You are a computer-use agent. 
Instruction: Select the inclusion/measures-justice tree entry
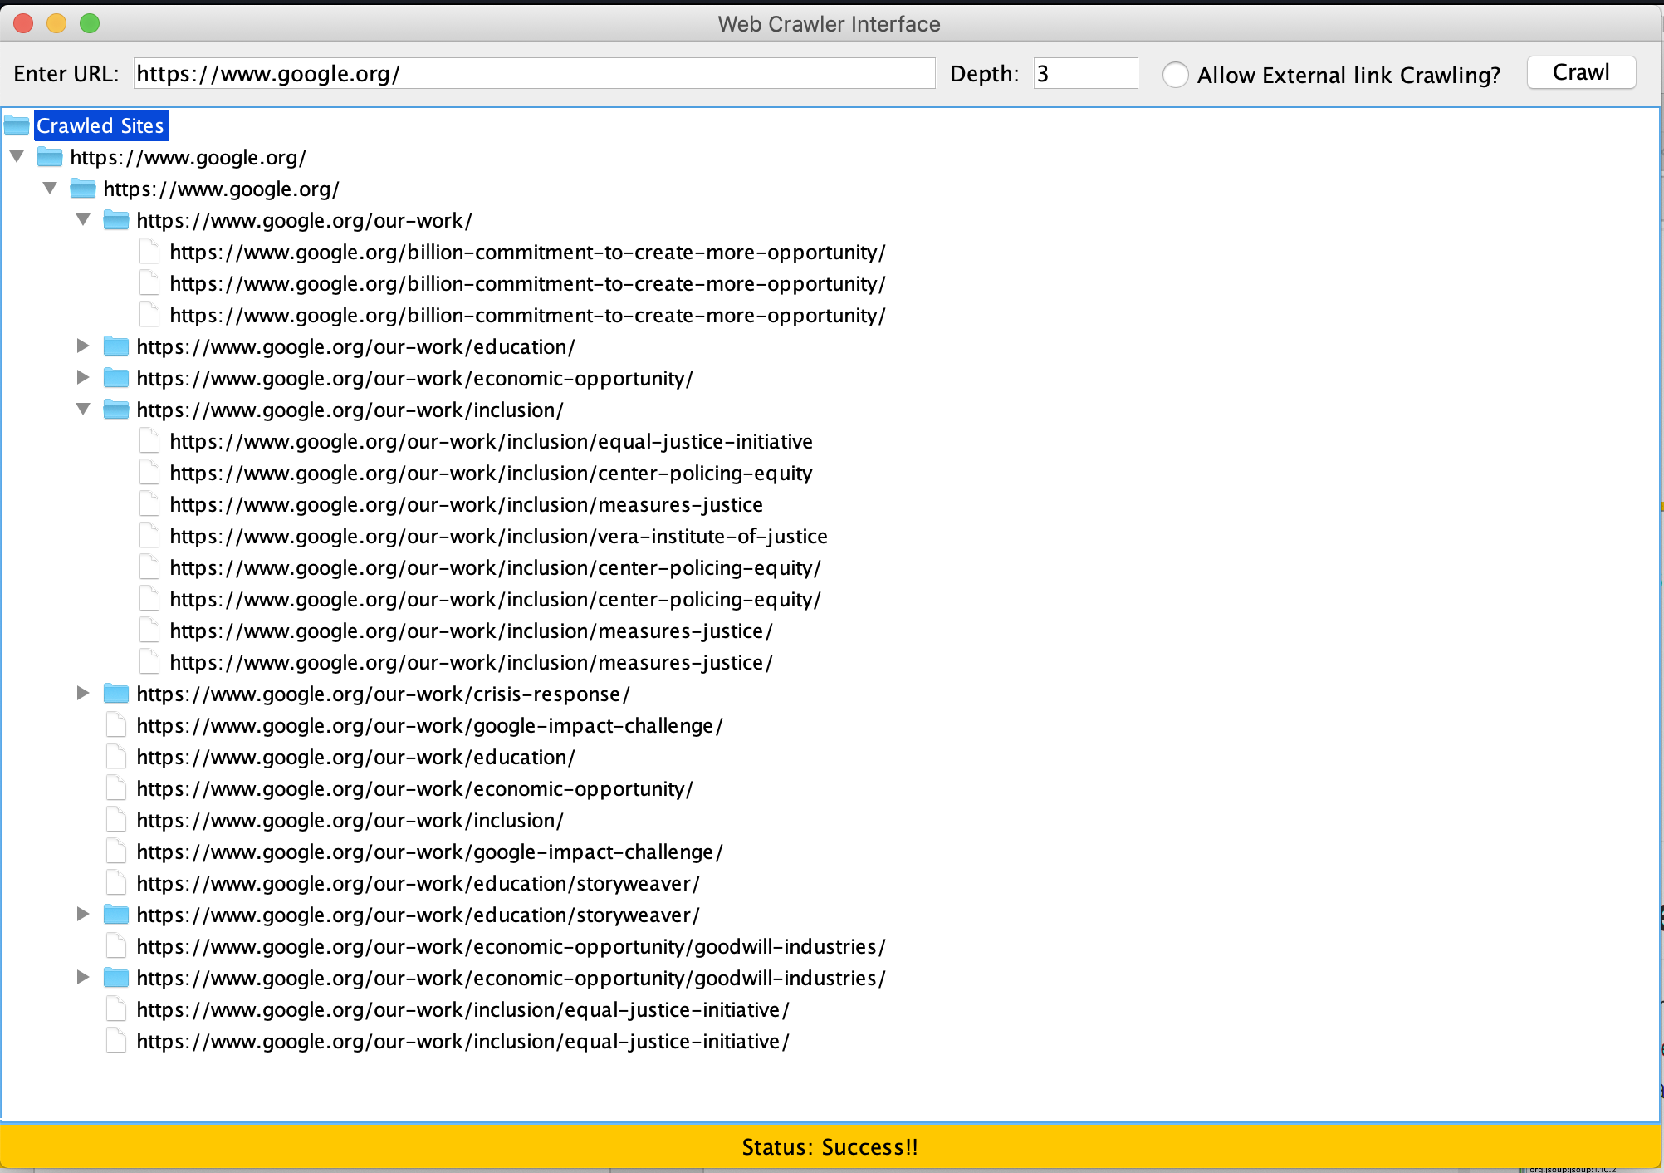[465, 504]
